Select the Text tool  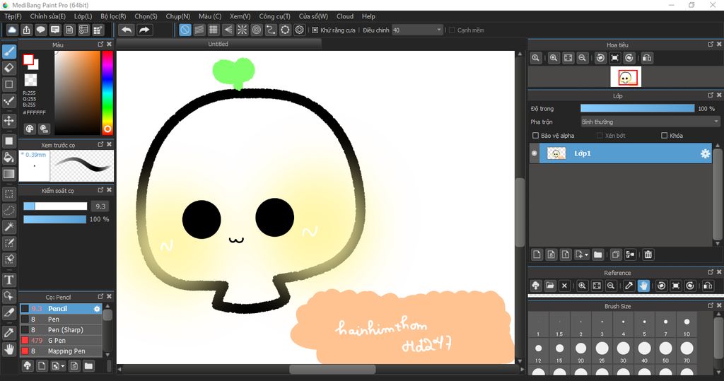click(9, 280)
